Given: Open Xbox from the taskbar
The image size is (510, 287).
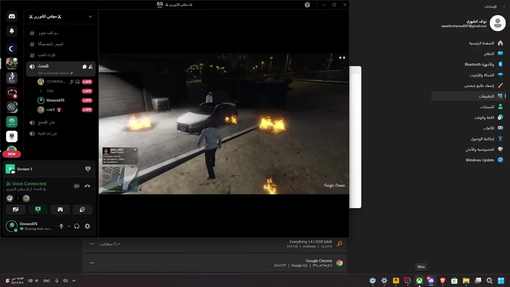Looking at the screenshot, I should tap(419, 281).
